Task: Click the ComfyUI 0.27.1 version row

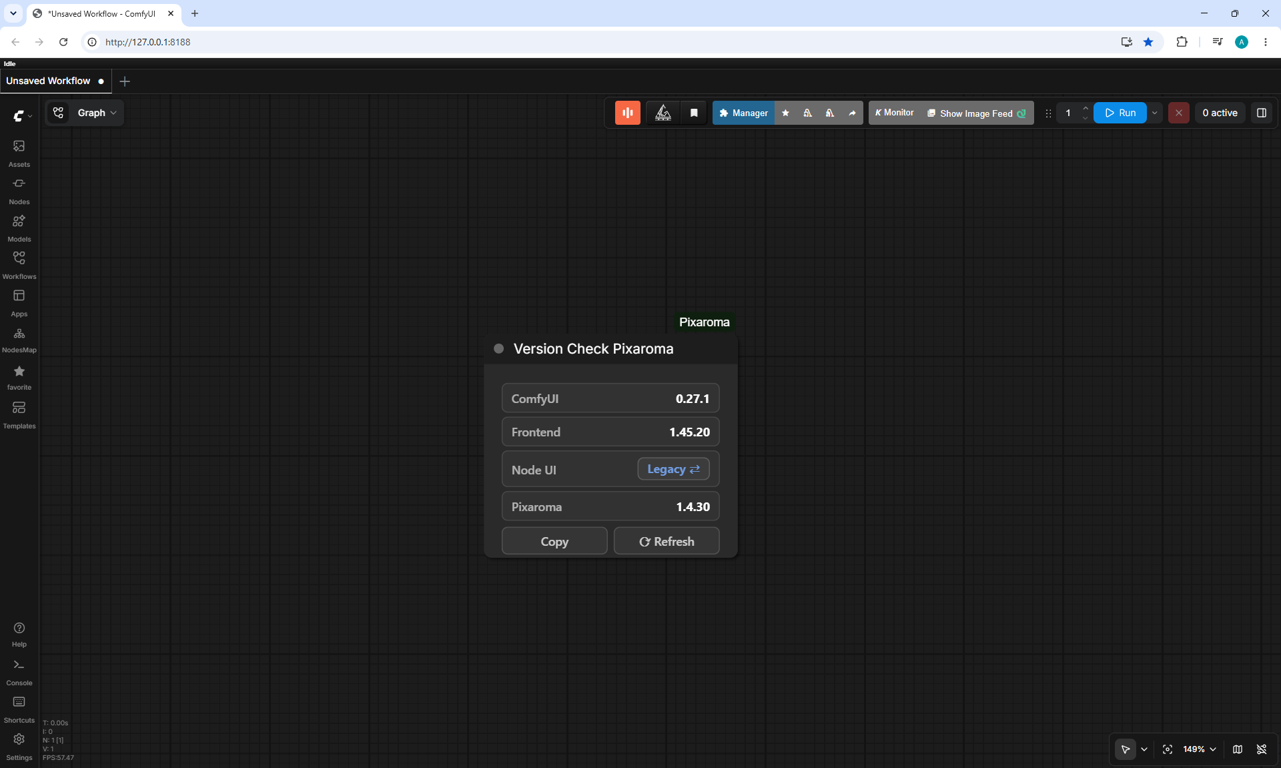Action: 610,398
